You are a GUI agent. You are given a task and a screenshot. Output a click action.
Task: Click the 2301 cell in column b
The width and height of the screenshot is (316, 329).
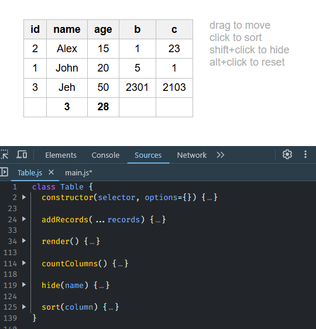(137, 87)
